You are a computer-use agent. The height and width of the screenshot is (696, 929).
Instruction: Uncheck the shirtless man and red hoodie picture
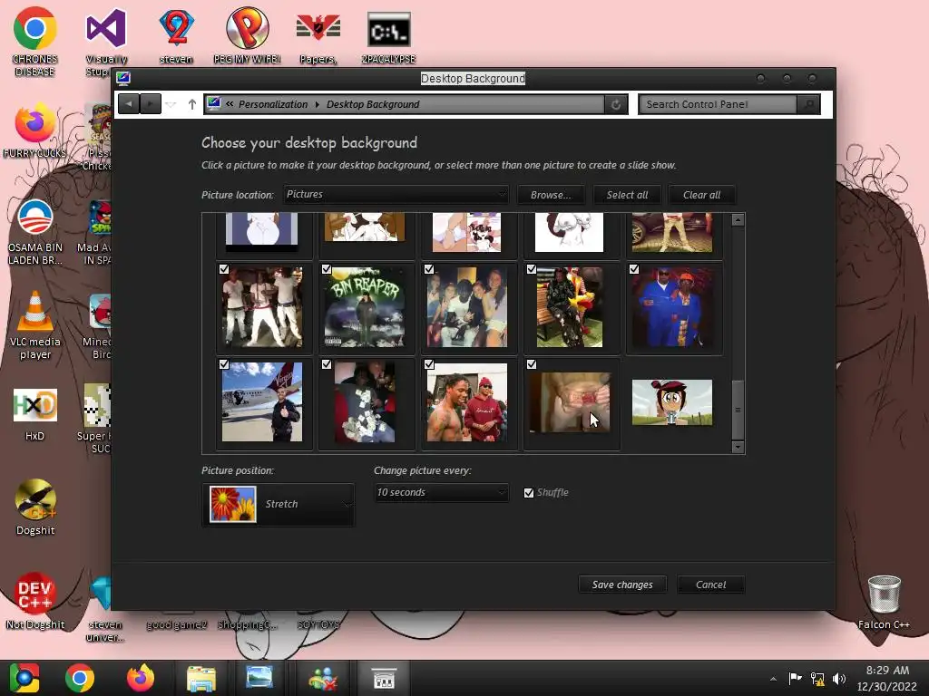click(x=429, y=364)
